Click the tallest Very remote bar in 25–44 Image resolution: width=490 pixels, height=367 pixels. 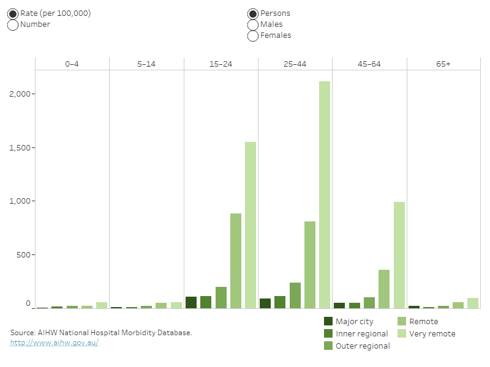coord(325,195)
